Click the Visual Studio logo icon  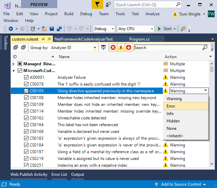tap(7, 5)
